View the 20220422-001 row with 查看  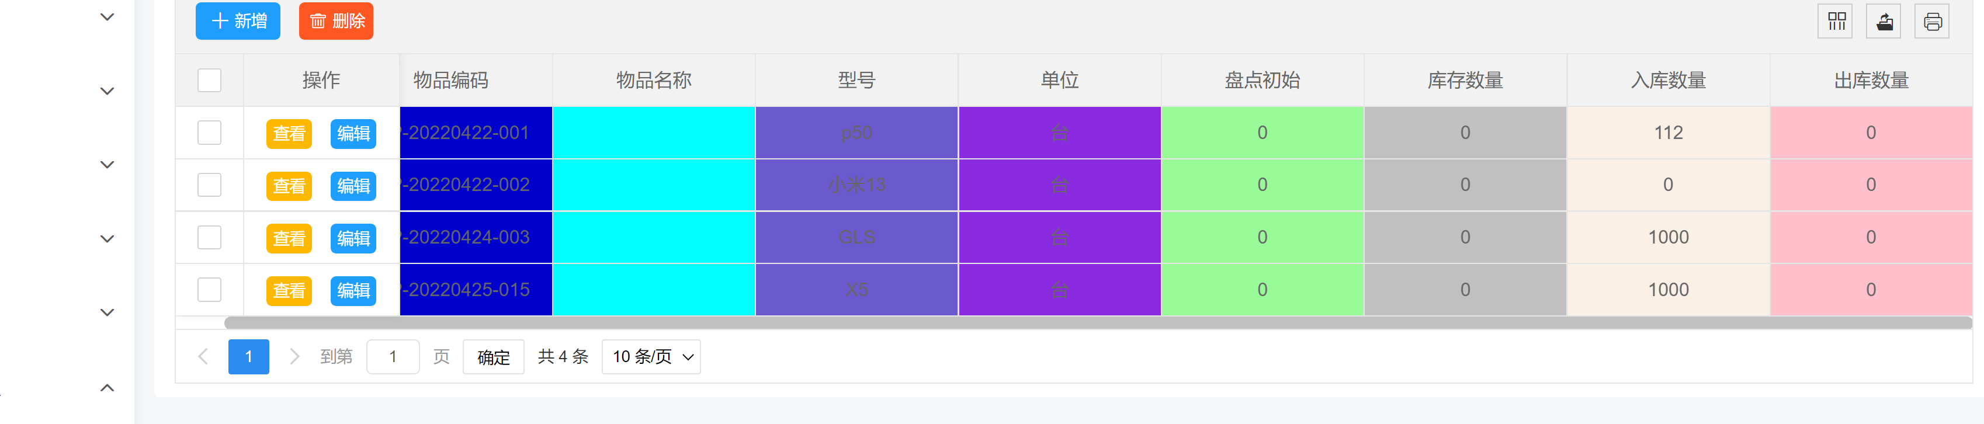[x=289, y=133]
